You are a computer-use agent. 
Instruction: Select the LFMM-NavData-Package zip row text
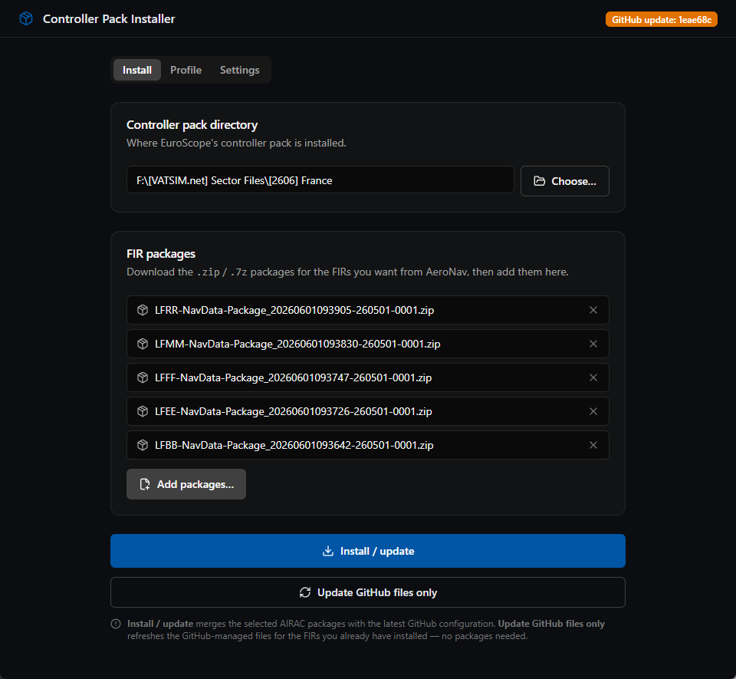click(297, 344)
